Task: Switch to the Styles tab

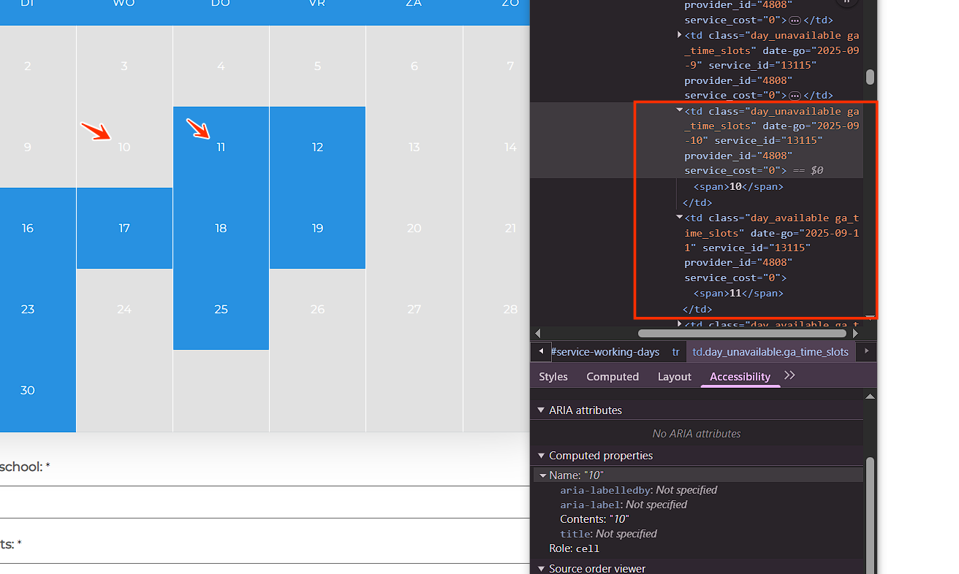Action: coord(553,377)
